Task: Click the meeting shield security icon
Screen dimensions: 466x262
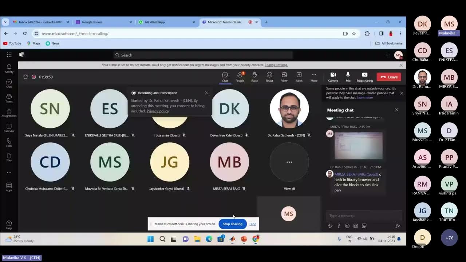Action: [x=25, y=77]
